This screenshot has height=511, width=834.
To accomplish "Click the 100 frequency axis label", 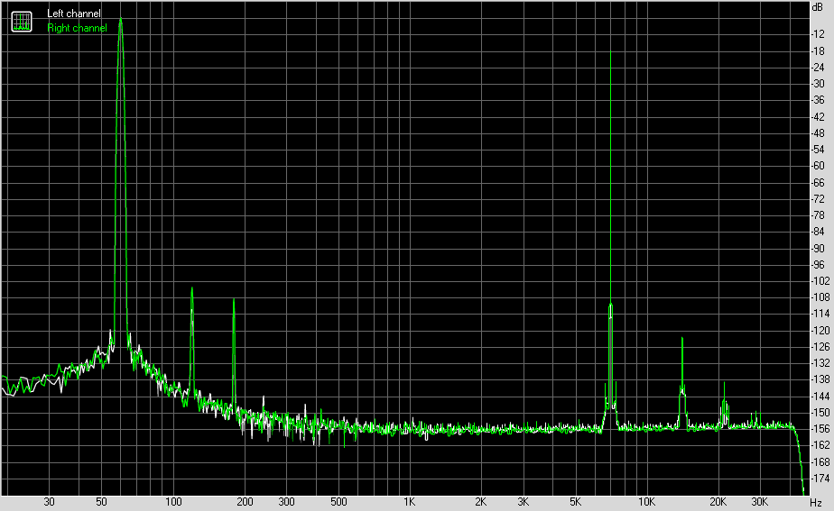I will point(173,502).
